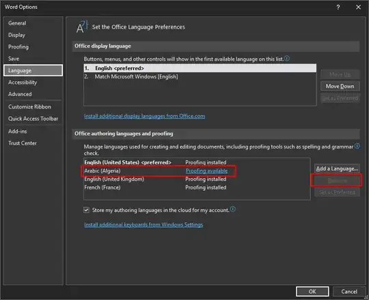Click Cancel to discard changes
The width and height of the screenshot is (369, 300).
(x=349, y=291)
